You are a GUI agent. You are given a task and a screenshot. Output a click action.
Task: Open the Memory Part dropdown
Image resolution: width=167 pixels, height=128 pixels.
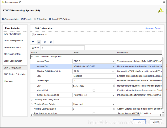tap(94, 66)
